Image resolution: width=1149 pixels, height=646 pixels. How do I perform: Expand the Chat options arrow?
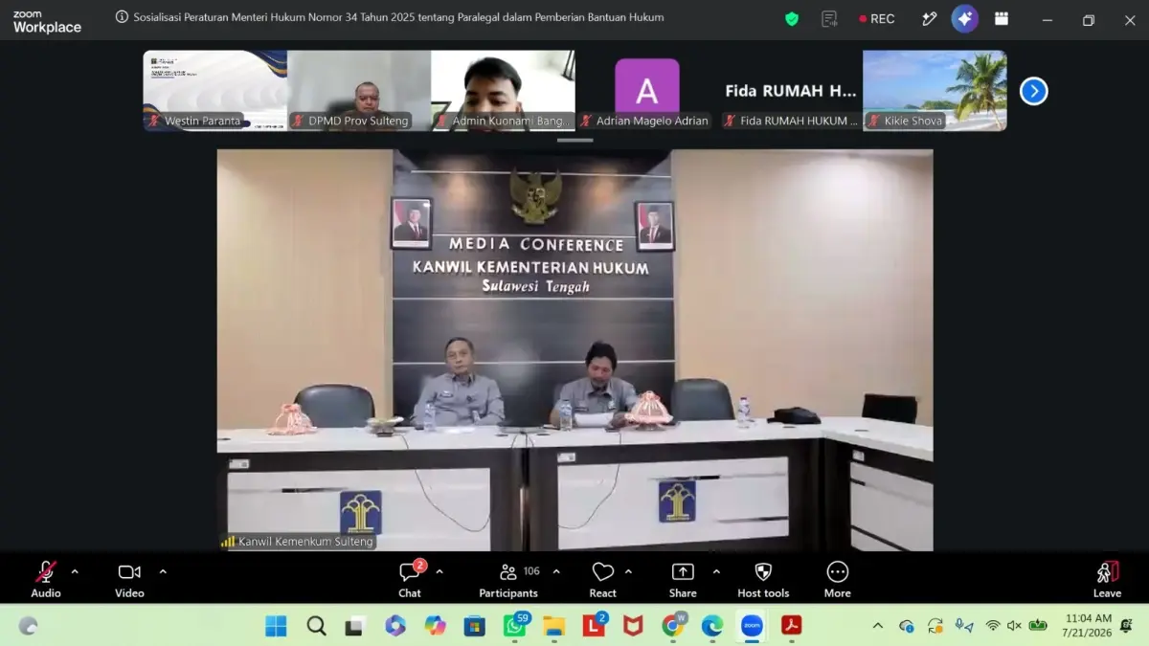coord(439,571)
